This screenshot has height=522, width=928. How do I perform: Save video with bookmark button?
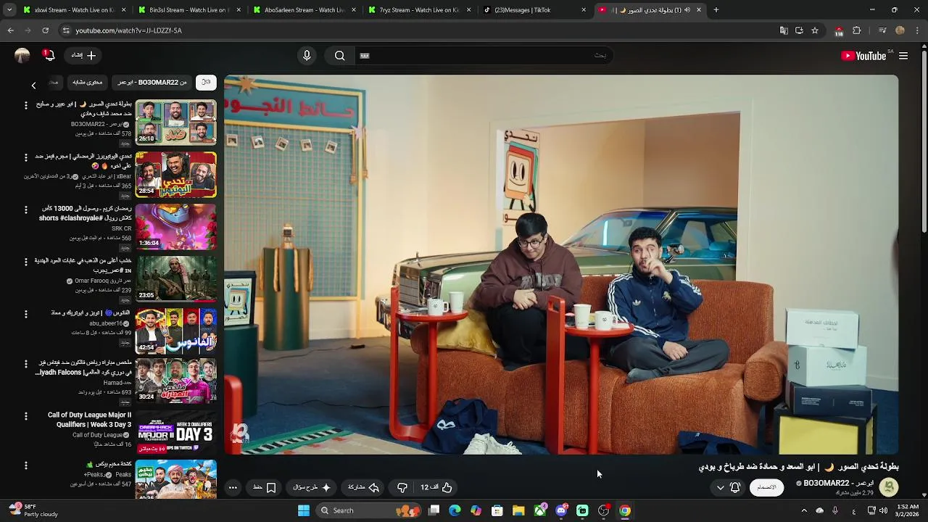point(265,487)
